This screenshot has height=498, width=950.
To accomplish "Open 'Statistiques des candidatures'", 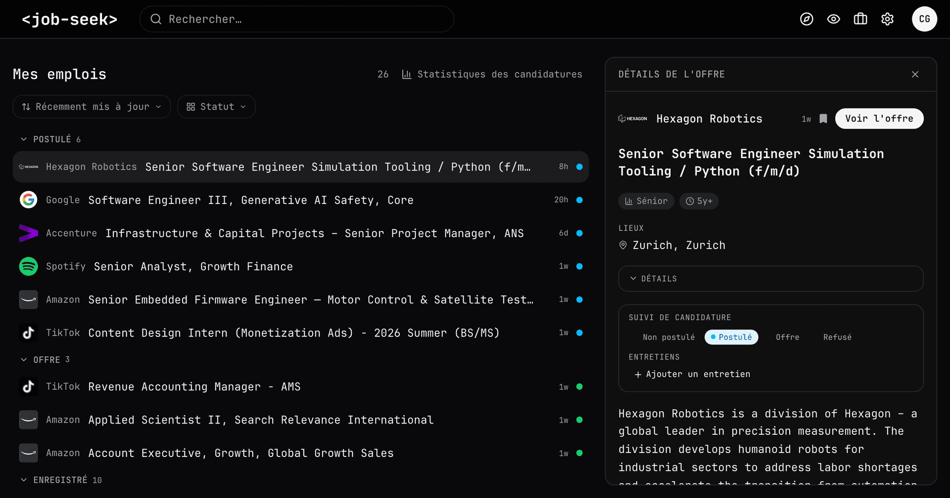I will pos(492,74).
